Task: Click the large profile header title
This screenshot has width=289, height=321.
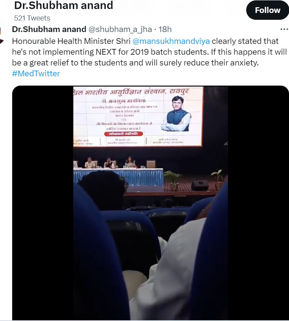Action: point(63,5)
